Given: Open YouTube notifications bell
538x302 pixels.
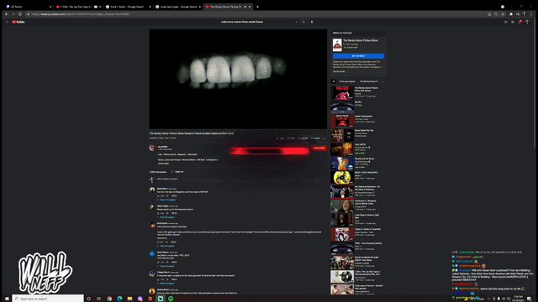Looking at the screenshot, I should pyautogui.click(x=520, y=22).
